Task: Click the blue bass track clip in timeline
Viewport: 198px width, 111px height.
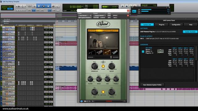Action: (x=66, y=68)
